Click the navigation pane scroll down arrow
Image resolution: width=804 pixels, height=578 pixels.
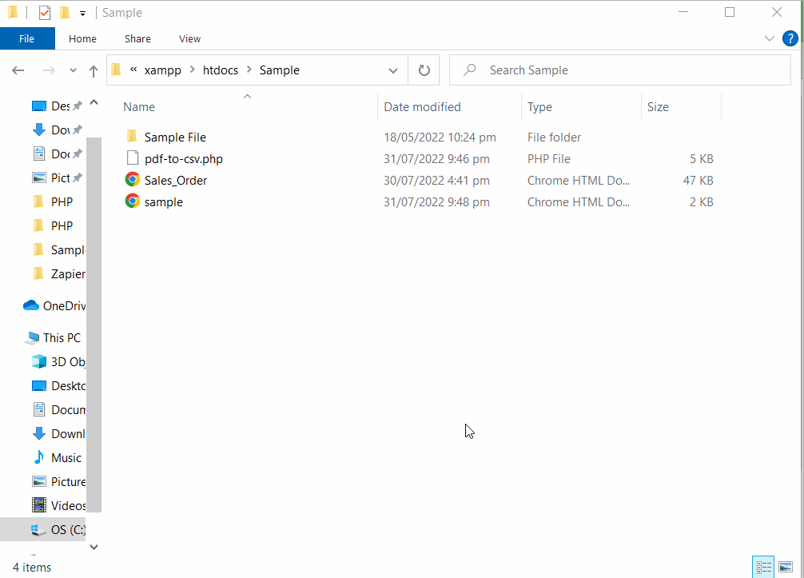(x=94, y=547)
